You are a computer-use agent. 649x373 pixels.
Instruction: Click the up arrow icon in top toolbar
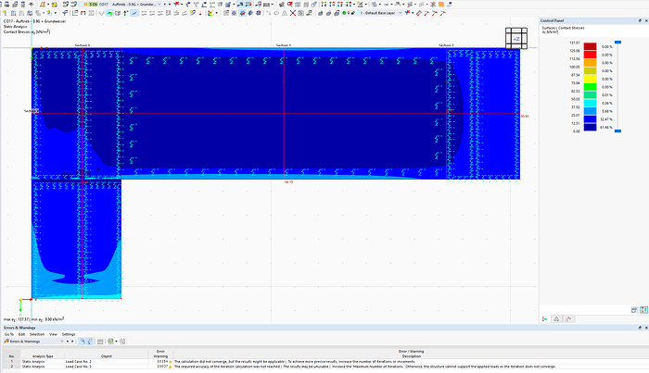click(31, 4)
